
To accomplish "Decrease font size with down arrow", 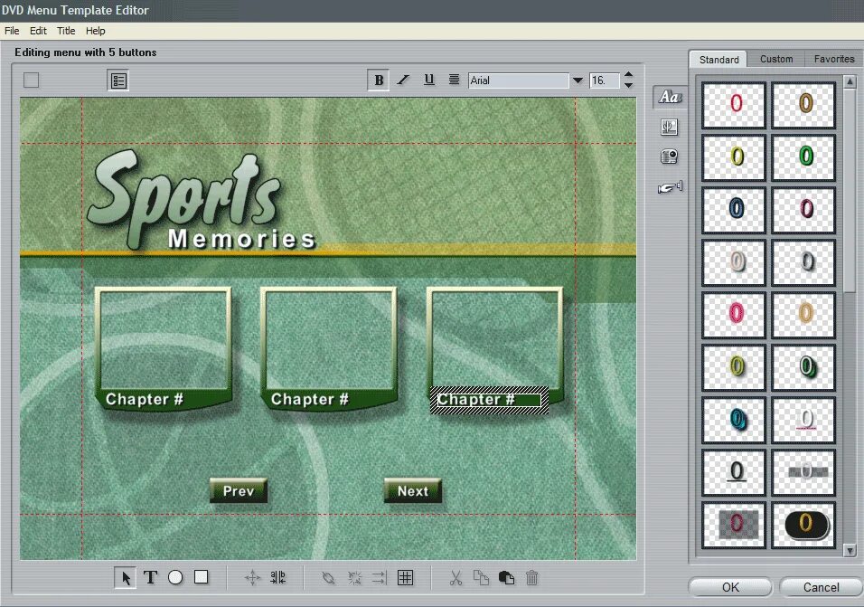I will 629,85.
